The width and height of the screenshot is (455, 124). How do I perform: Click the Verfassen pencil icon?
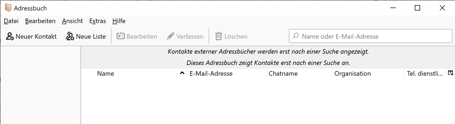point(171,36)
